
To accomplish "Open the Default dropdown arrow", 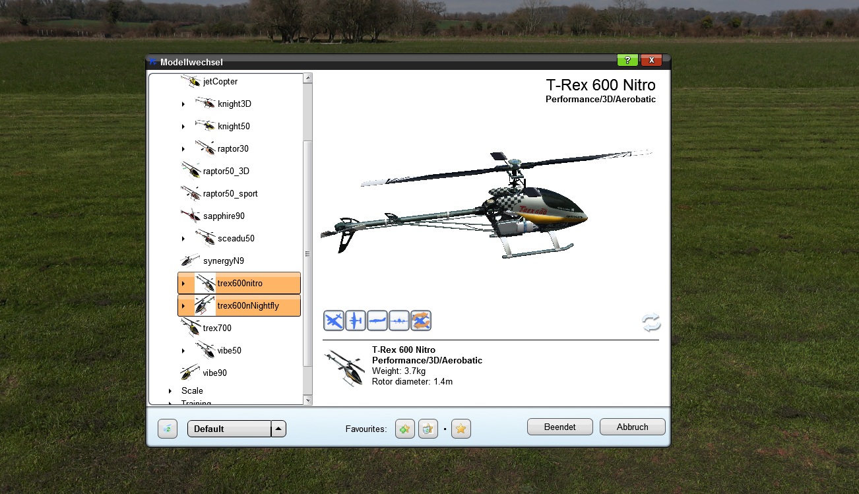I will point(279,429).
